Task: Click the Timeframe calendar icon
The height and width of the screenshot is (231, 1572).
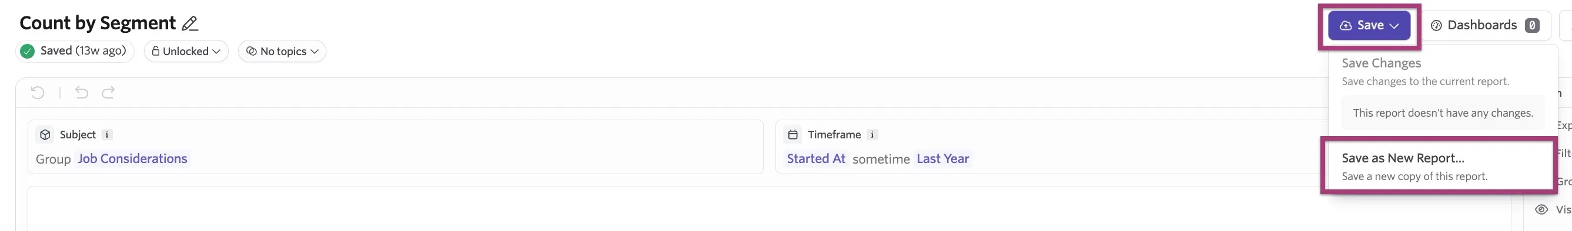Action: tap(792, 135)
